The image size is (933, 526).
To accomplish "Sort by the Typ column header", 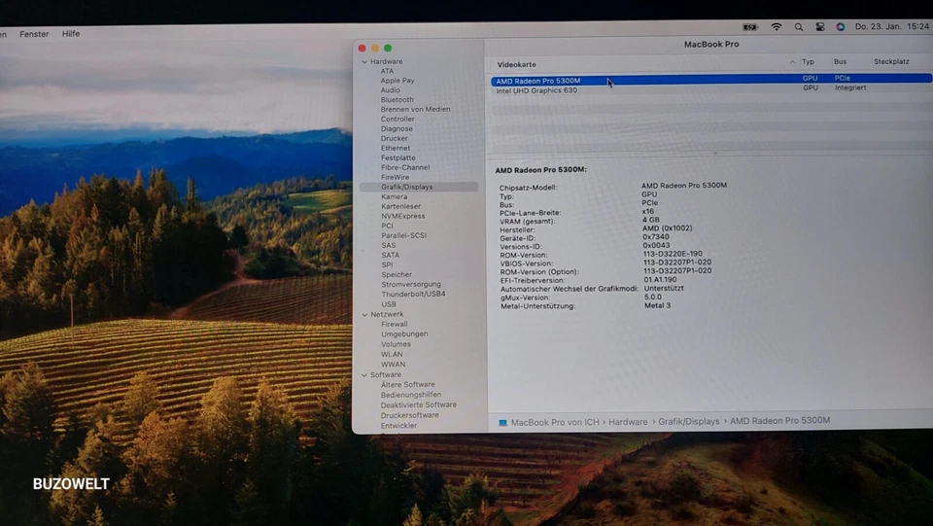I will click(808, 62).
